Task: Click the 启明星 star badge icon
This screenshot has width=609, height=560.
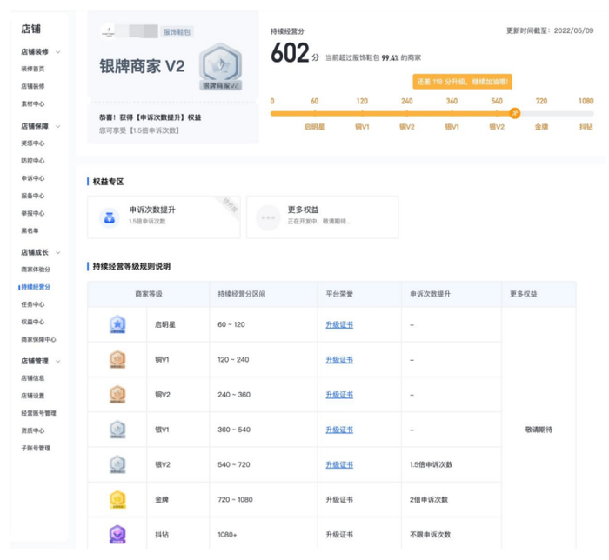Action: [x=117, y=324]
